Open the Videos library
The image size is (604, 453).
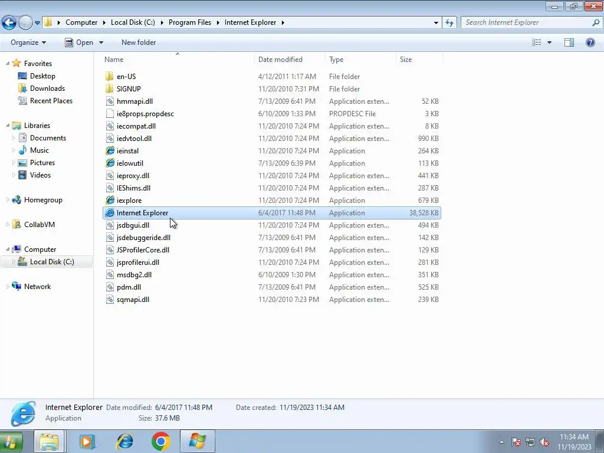pos(41,175)
